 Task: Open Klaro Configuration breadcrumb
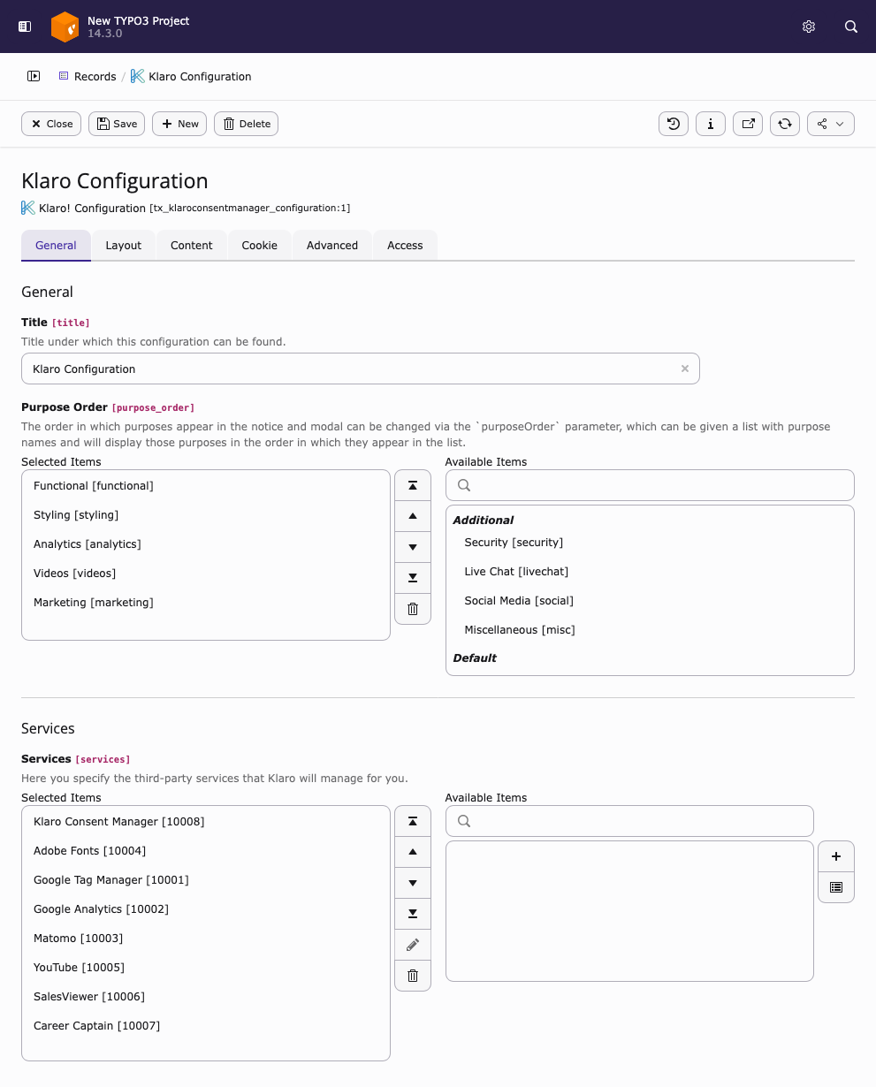(x=191, y=76)
